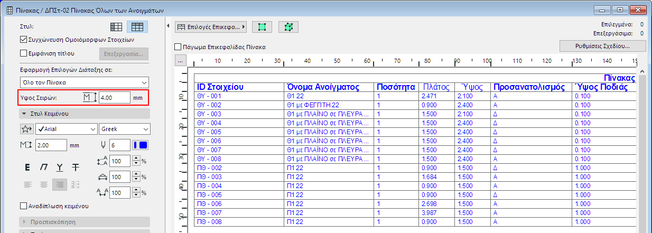Select the Όνομα Ανοίγματος column header
The image size is (652, 233).
tap(328, 87)
